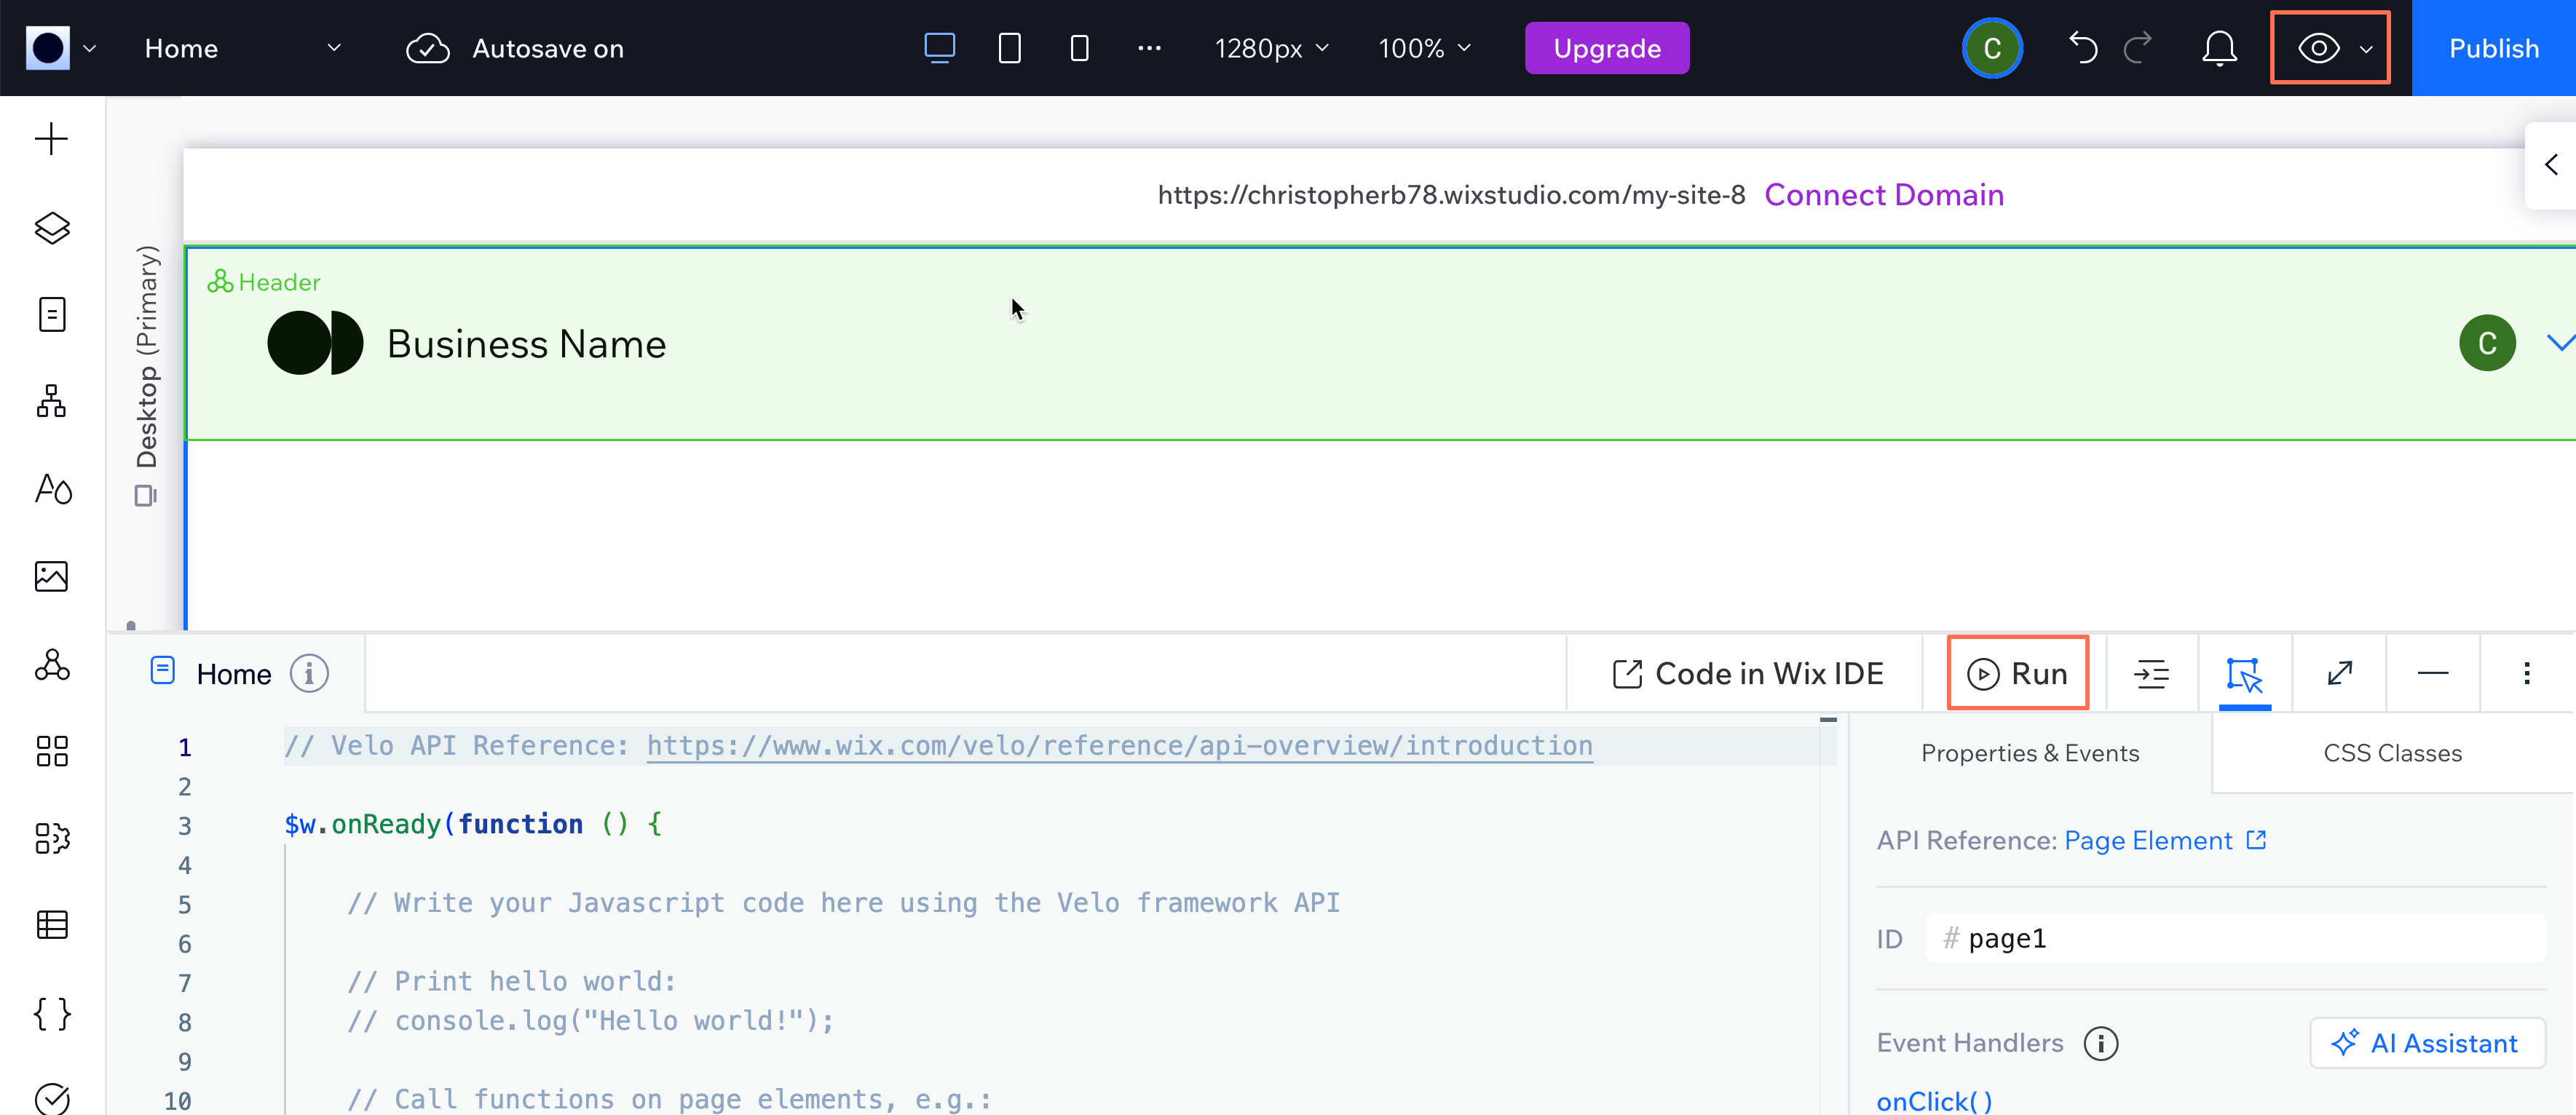Click the undo arrow
Screen dimensions: 2576x1115
coord(2083,48)
